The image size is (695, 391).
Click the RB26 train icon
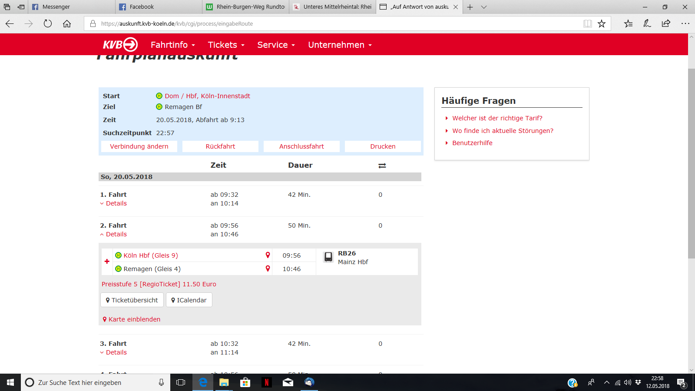coord(328,257)
